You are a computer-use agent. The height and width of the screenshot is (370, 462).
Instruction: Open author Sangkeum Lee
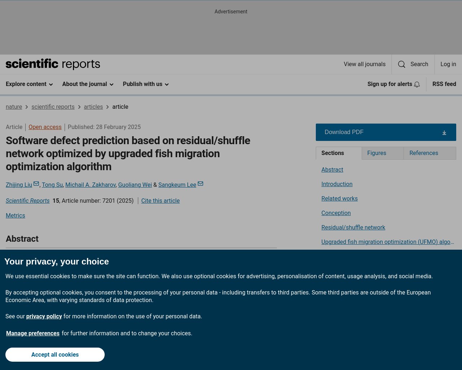(x=177, y=185)
